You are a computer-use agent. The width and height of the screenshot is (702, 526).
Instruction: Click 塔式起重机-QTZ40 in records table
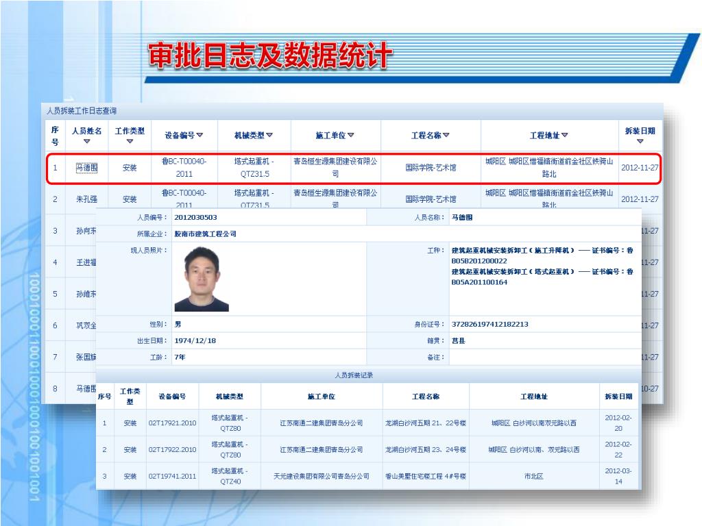tap(230, 477)
